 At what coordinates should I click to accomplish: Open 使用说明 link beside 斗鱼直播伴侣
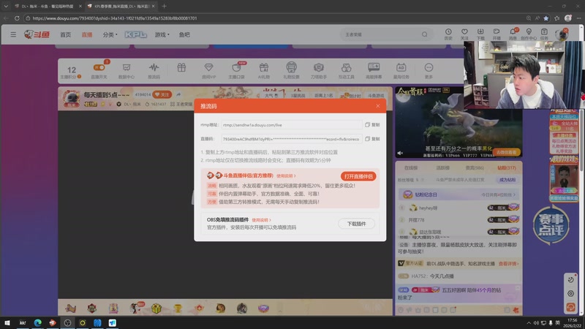pos(286,175)
